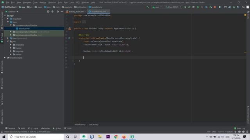Expand the values folder
Image resolution: width=250 pixels, height=140 pixels.
point(11,54)
